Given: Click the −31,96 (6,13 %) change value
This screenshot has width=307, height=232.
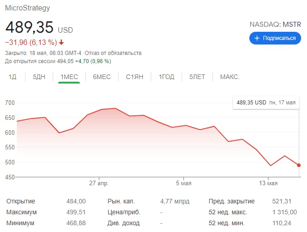Looking at the screenshot, I should point(31,42).
